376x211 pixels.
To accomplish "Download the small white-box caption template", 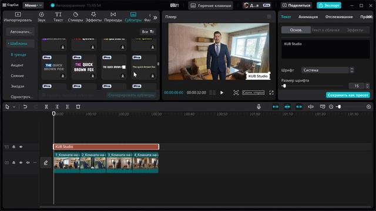I will [123, 76].
